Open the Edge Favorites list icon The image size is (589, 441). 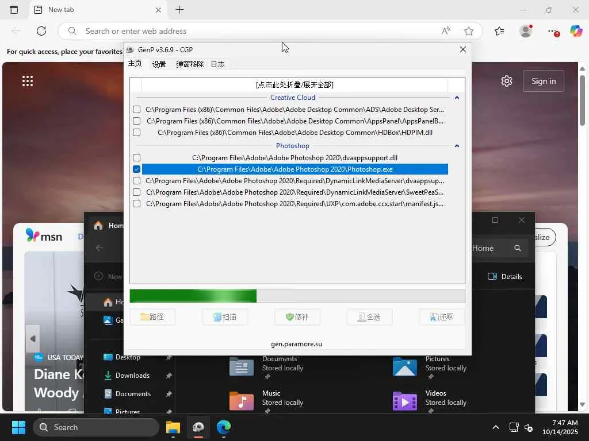pyautogui.click(x=499, y=31)
